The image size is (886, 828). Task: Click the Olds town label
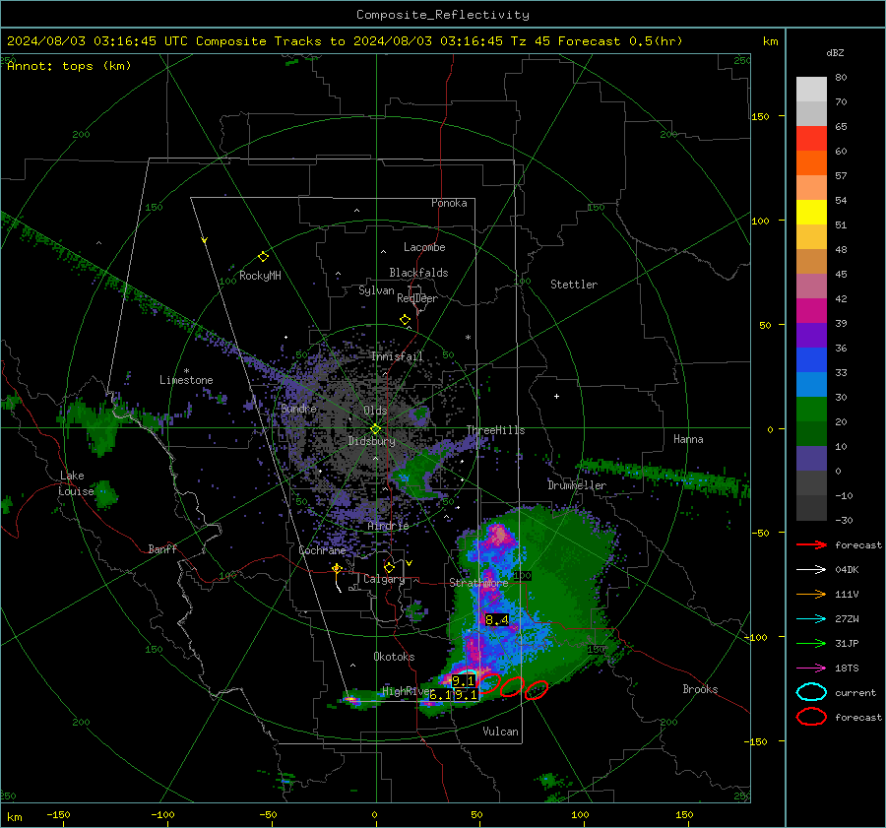[x=375, y=411]
